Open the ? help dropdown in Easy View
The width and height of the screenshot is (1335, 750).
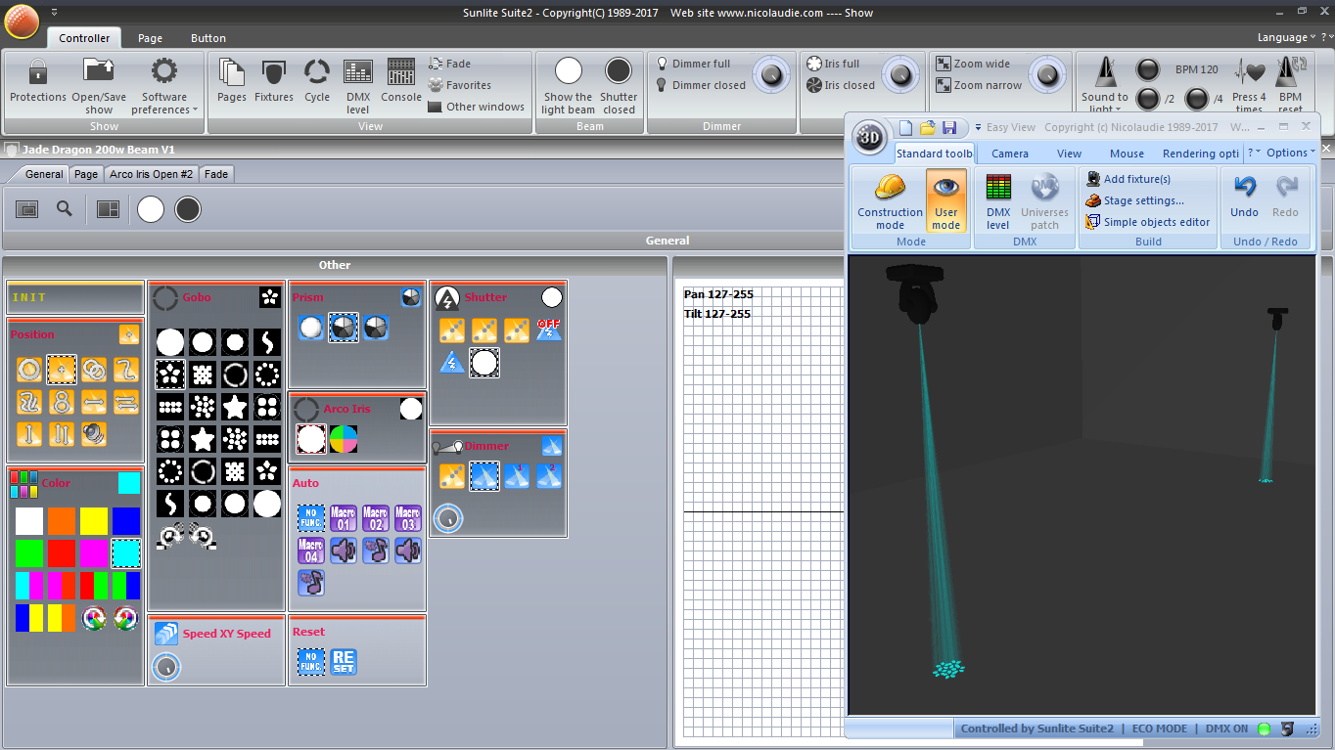pyautogui.click(x=1255, y=153)
